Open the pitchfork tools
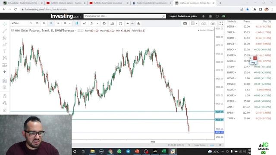Image resolution: width=276 pixels, height=155 pixels. click(5, 38)
